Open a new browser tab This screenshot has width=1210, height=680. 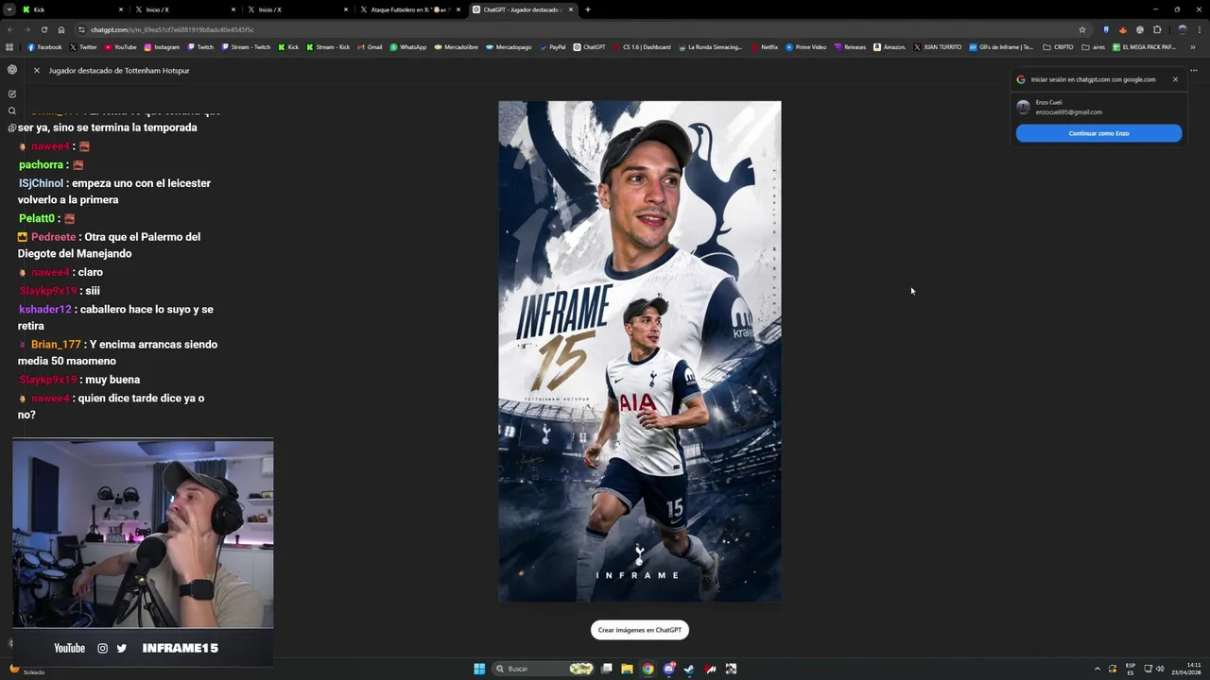pyautogui.click(x=588, y=9)
